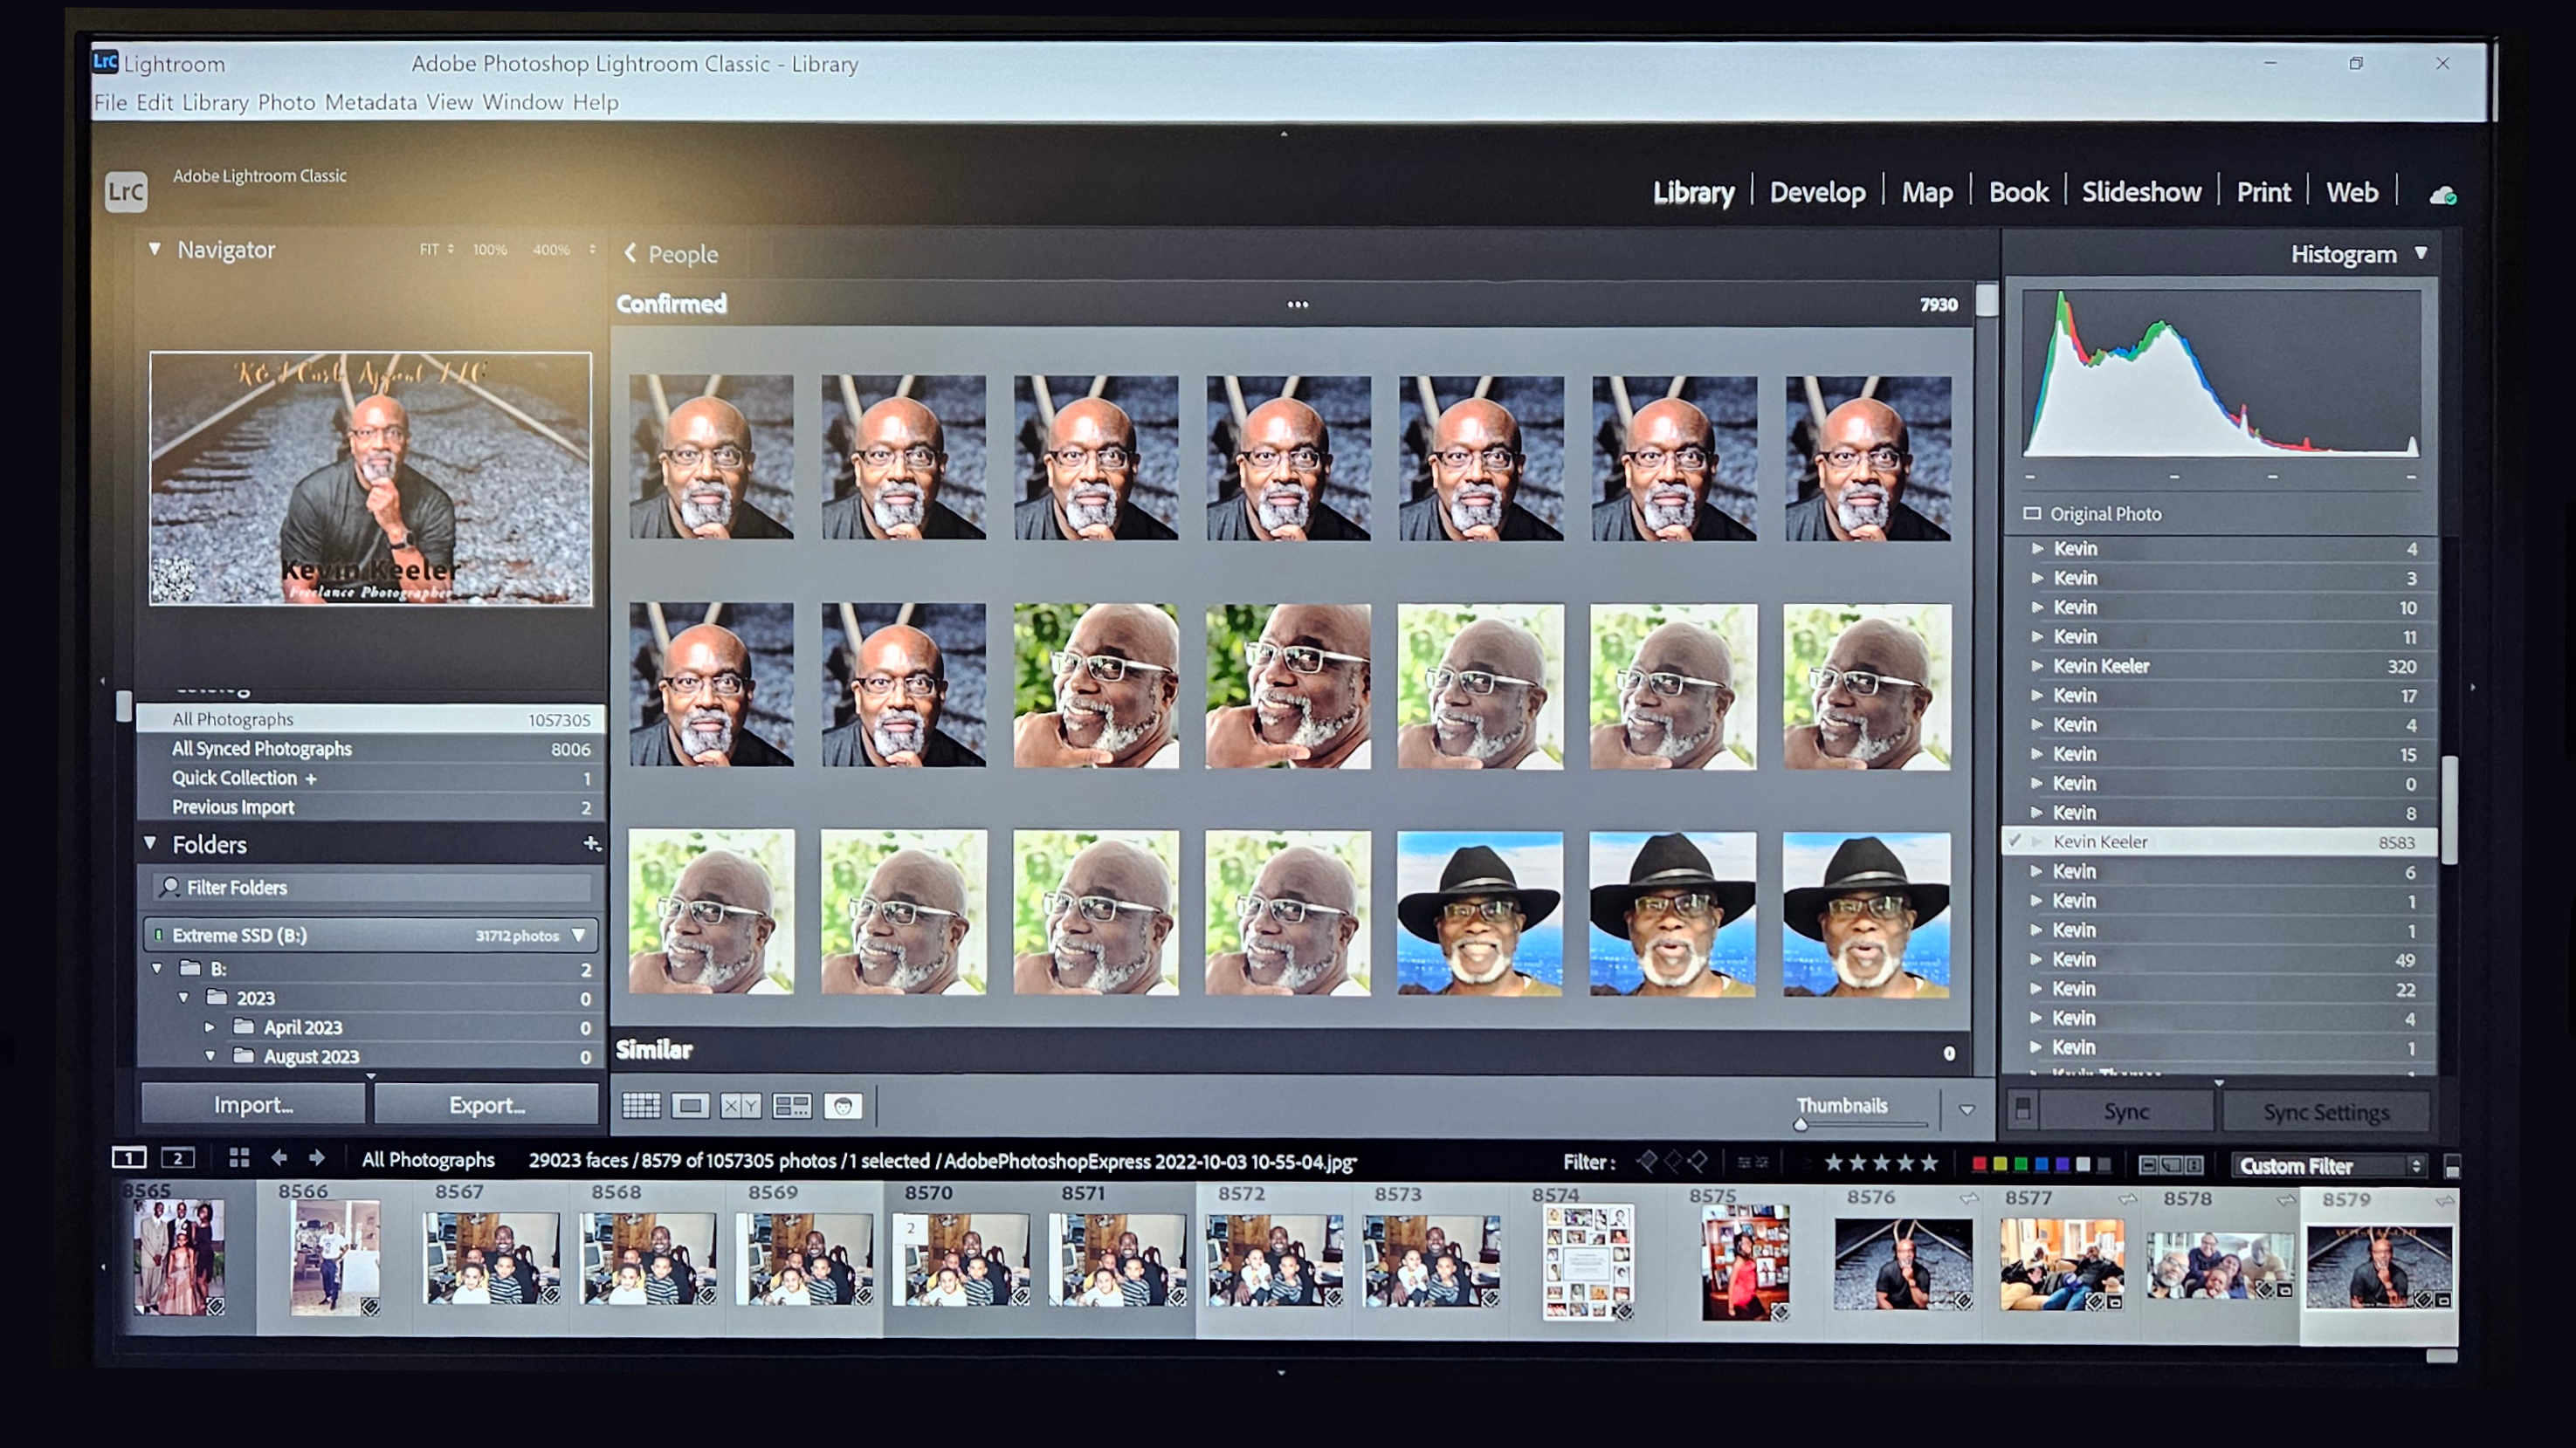
Task: Select filmstrip thumbnail 8575
Action: [1745, 1263]
